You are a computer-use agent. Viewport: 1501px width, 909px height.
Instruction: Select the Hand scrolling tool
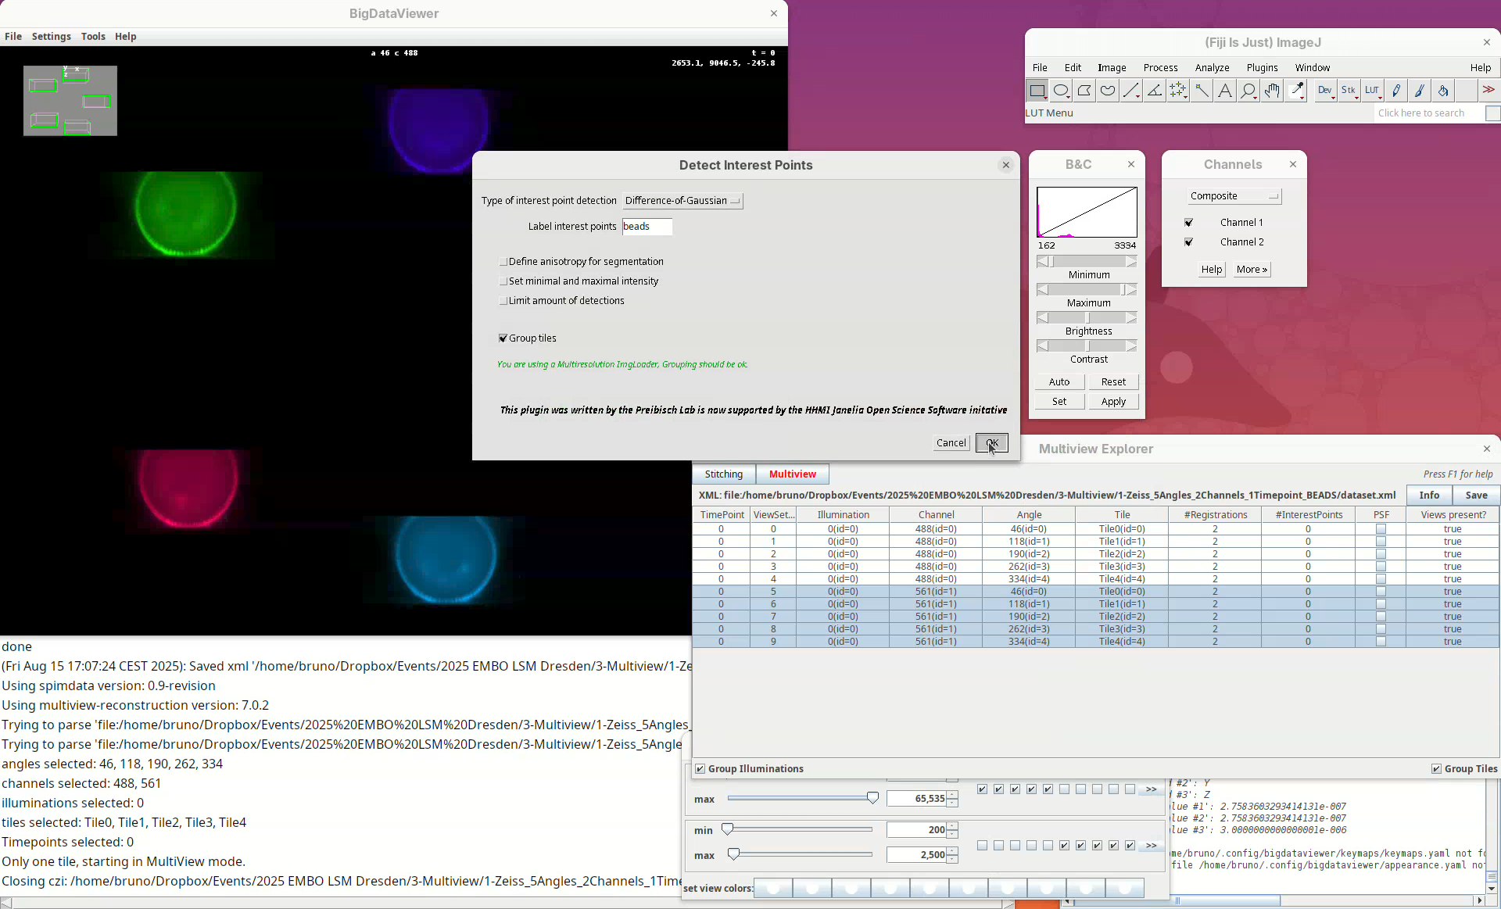tap(1272, 91)
